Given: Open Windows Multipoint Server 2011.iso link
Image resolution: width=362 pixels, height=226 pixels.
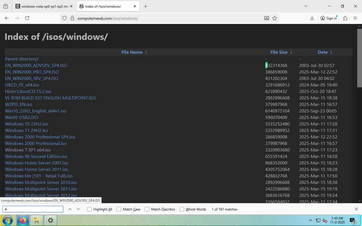Looking at the screenshot, I should click(x=41, y=189).
